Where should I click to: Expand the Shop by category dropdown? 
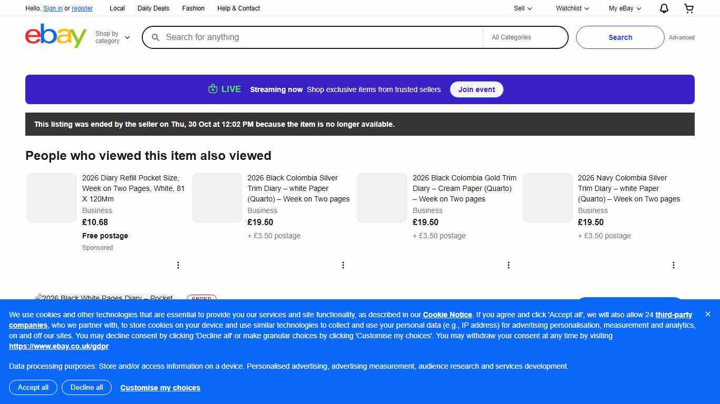click(112, 37)
